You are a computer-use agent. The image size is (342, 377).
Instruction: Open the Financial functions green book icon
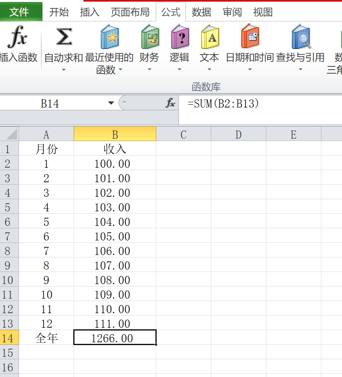pyautogui.click(x=150, y=36)
